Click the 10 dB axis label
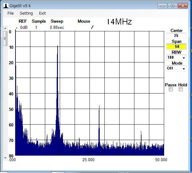The width and height of the screenshot is (192, 173). coord(11,47)
